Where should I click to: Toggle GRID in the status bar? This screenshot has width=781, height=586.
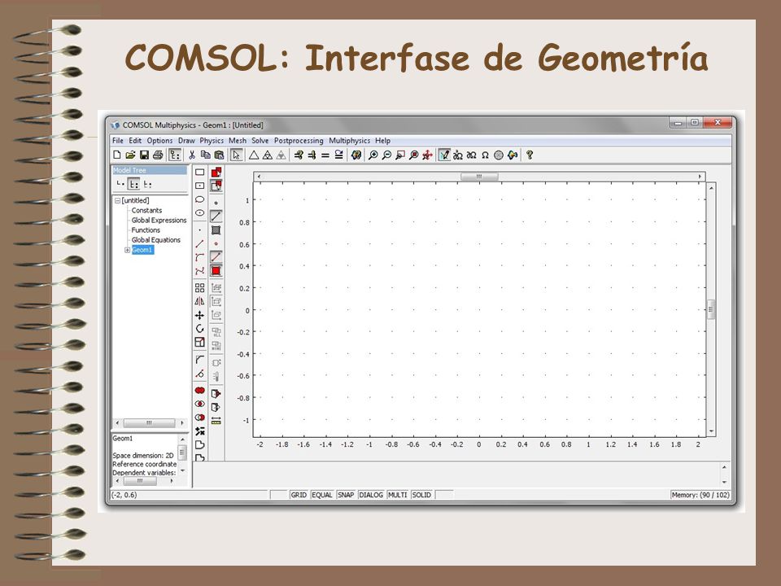point(299,495)
